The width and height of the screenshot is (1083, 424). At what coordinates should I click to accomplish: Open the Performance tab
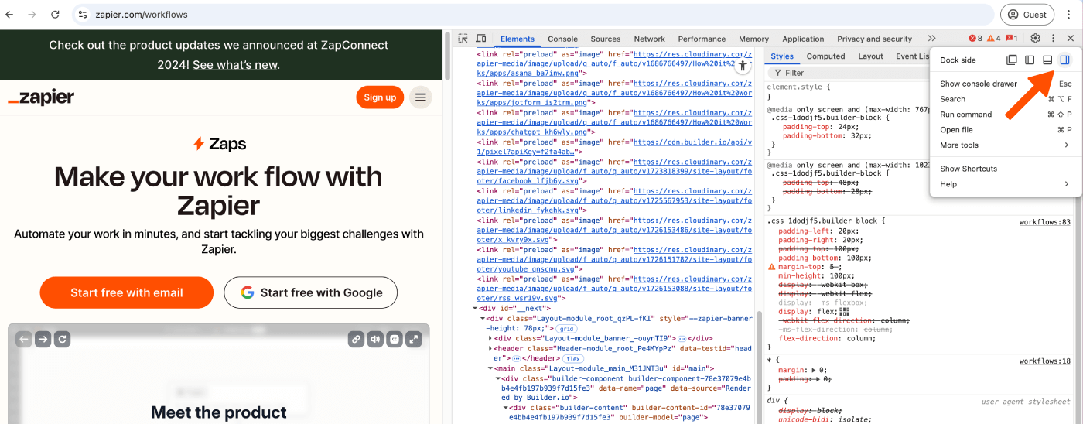[702, 39]
